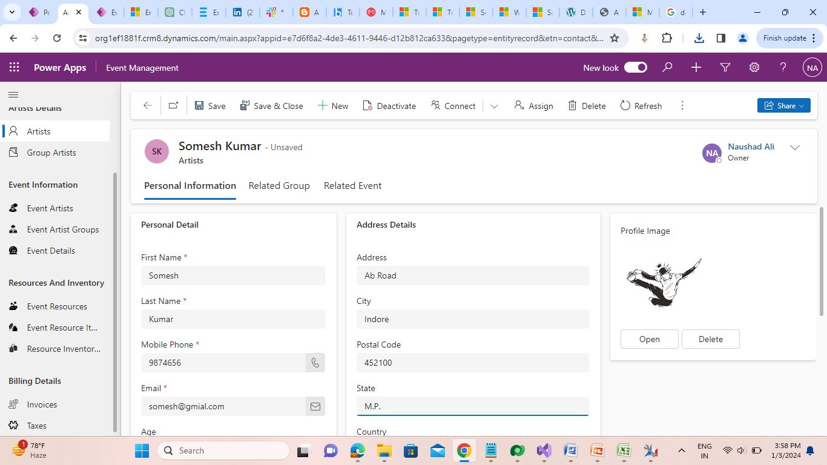This screenshot has width=827, height=465.
Task: Click the help question mark icon
Action: 783,68
